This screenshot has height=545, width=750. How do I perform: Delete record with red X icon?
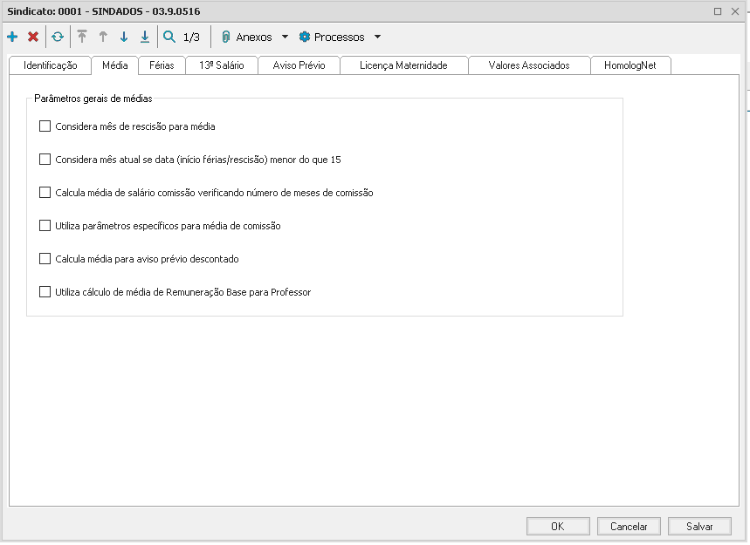tap(33, 37)
